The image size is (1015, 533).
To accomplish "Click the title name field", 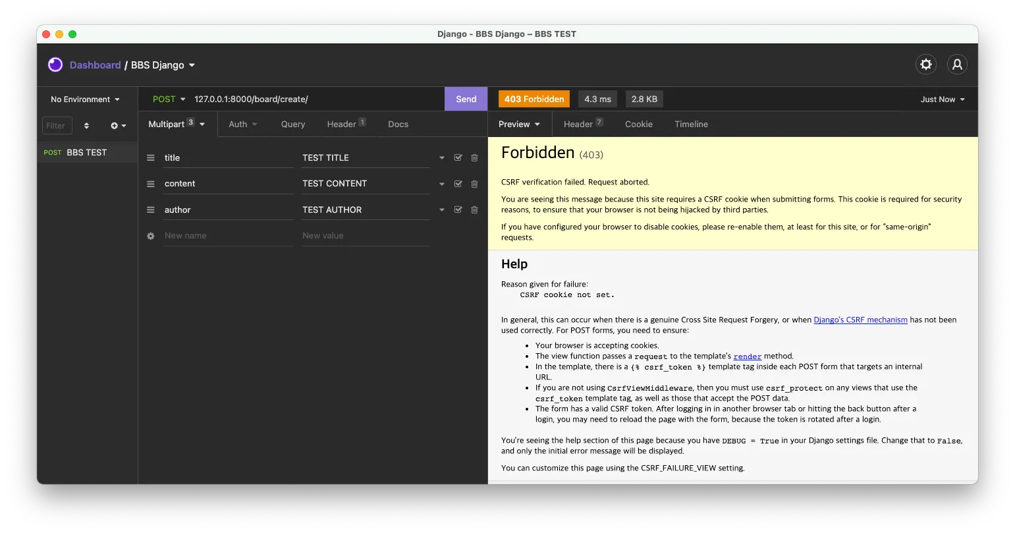I will click(x=228, y=158).
